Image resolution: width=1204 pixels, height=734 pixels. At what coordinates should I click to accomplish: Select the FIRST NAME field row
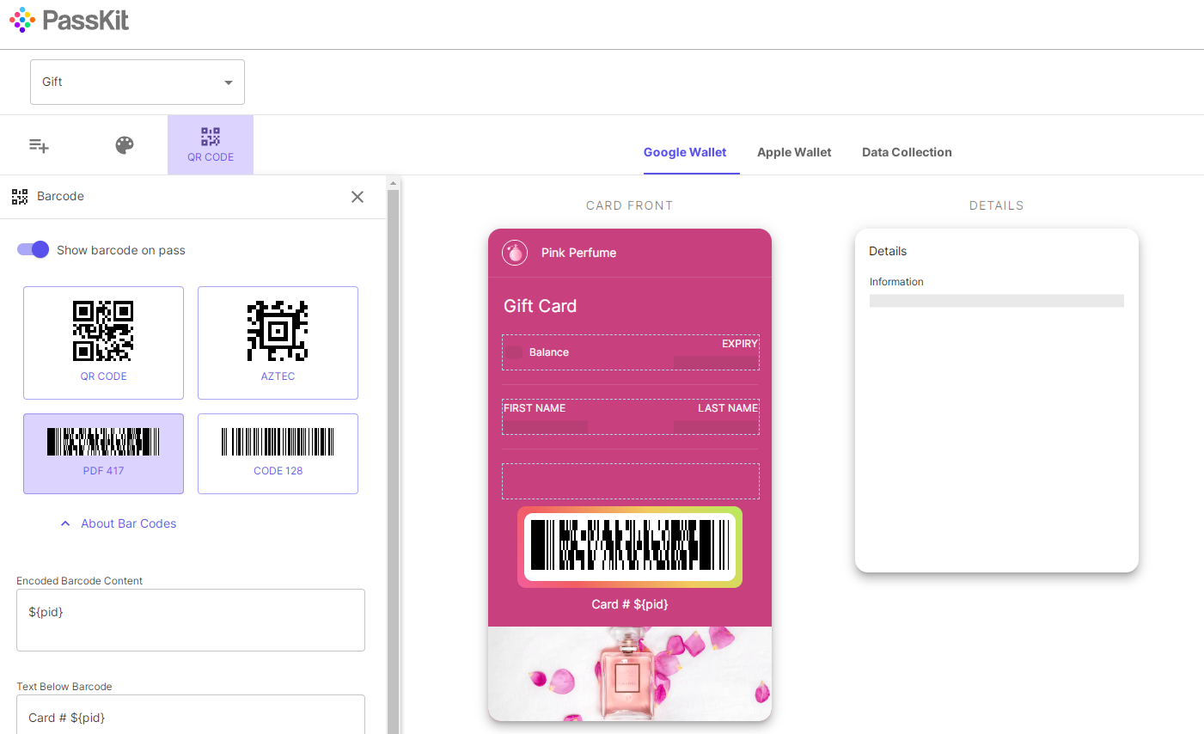[630, 417]
